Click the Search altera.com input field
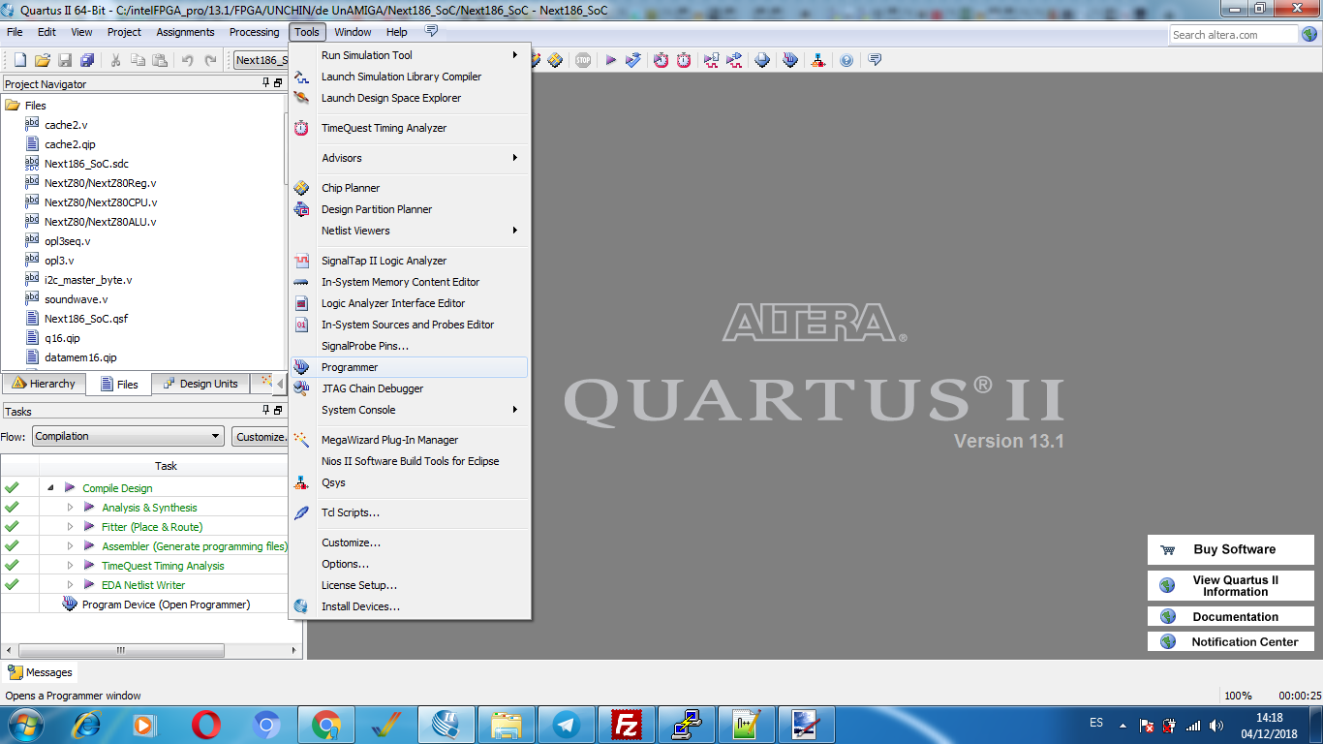 click(x=1232, y=35)
